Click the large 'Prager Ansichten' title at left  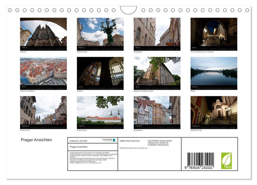coord(36,140)
